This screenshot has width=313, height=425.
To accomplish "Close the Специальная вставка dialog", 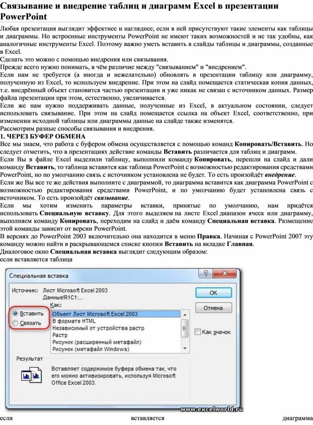I will [225, 273].
